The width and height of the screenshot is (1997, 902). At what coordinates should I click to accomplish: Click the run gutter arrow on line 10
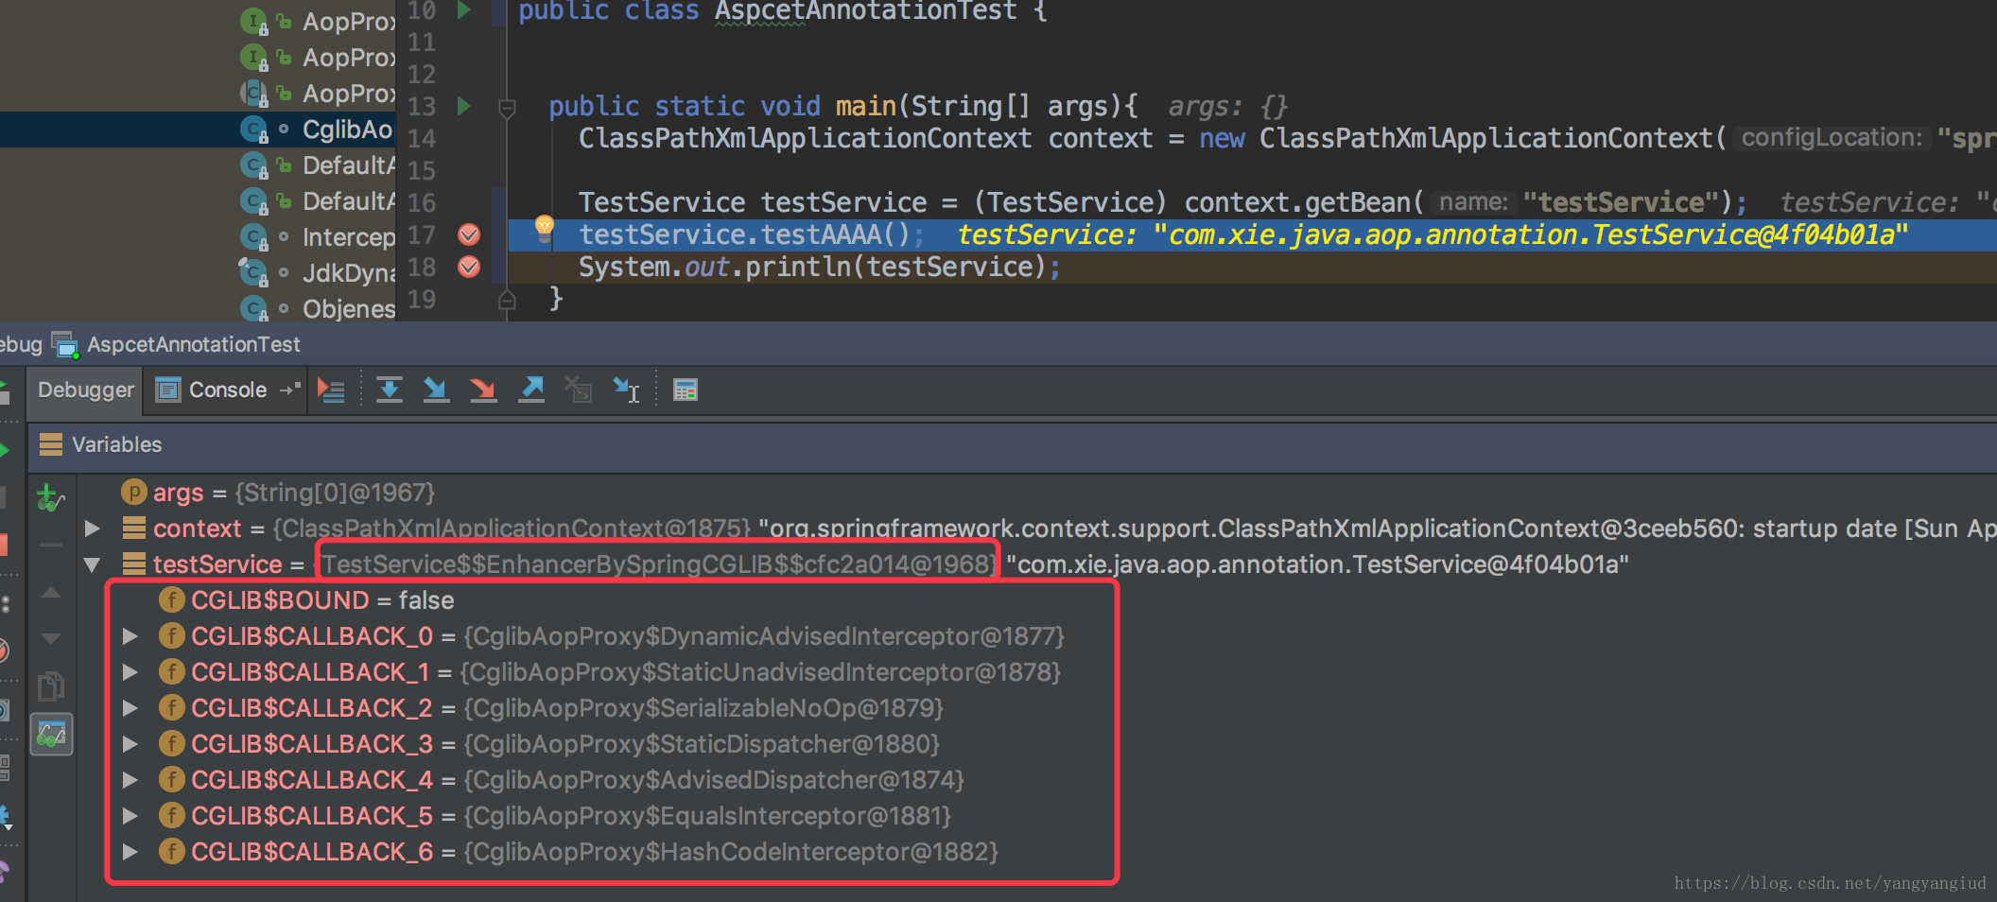coord(463,10)
